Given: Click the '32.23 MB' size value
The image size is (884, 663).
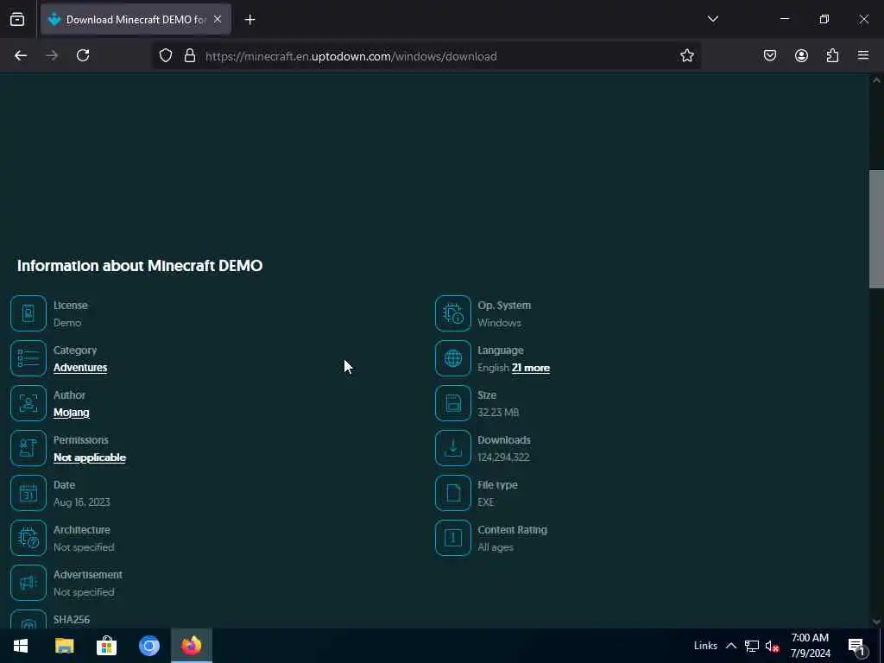Looking at the screenshot, I should [x=498, y=413].
